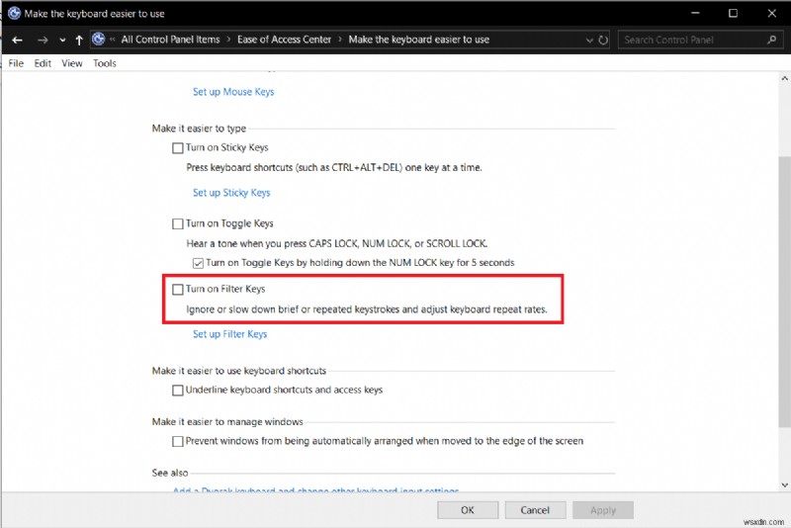Enable Turn on Sticky Keys checkbox
The height and width of the screenshot is (528, 791).
[178, 147]
